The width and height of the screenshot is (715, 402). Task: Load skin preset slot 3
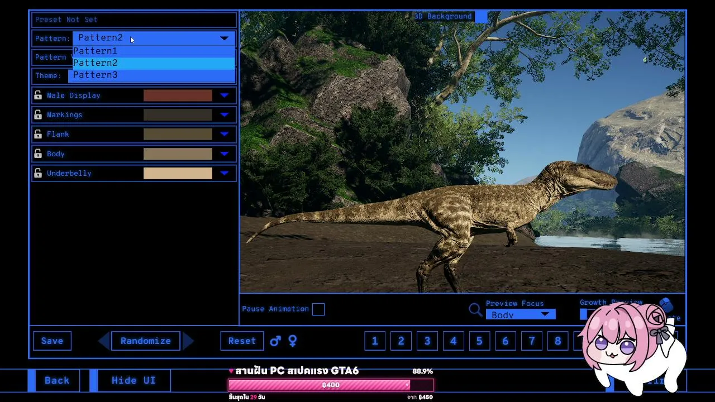tap(427, 341)
